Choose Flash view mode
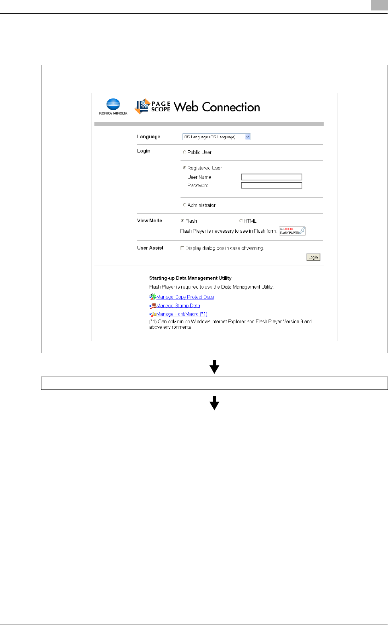 pyautogui.click(x=183, y=221)
